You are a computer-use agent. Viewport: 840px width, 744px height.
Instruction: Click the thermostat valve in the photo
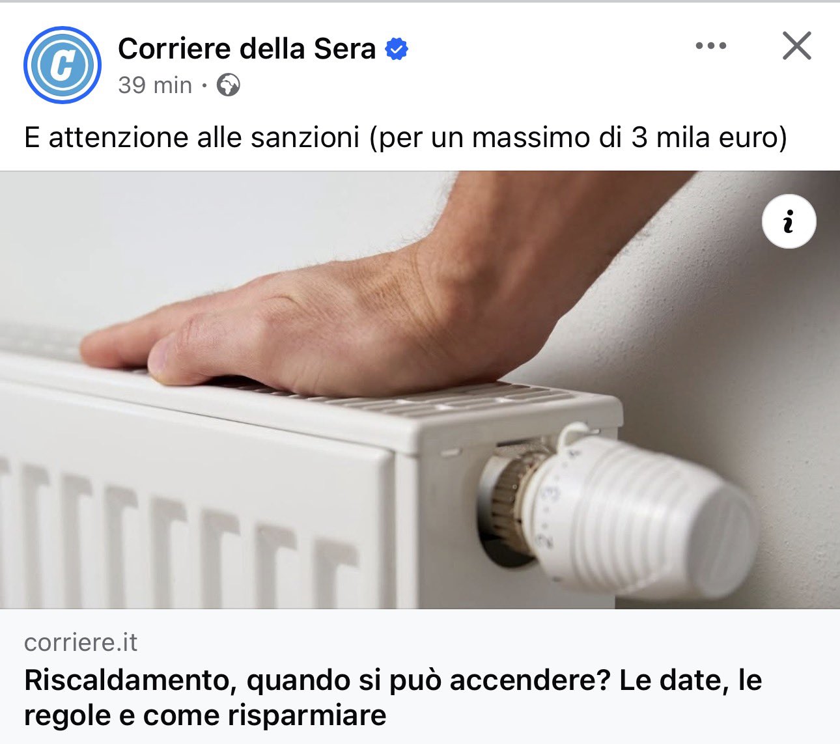click(619, 511)
